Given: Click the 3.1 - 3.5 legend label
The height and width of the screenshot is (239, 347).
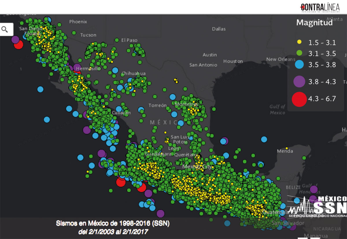Looking at the screenshot, I should (x=322, y=53).
